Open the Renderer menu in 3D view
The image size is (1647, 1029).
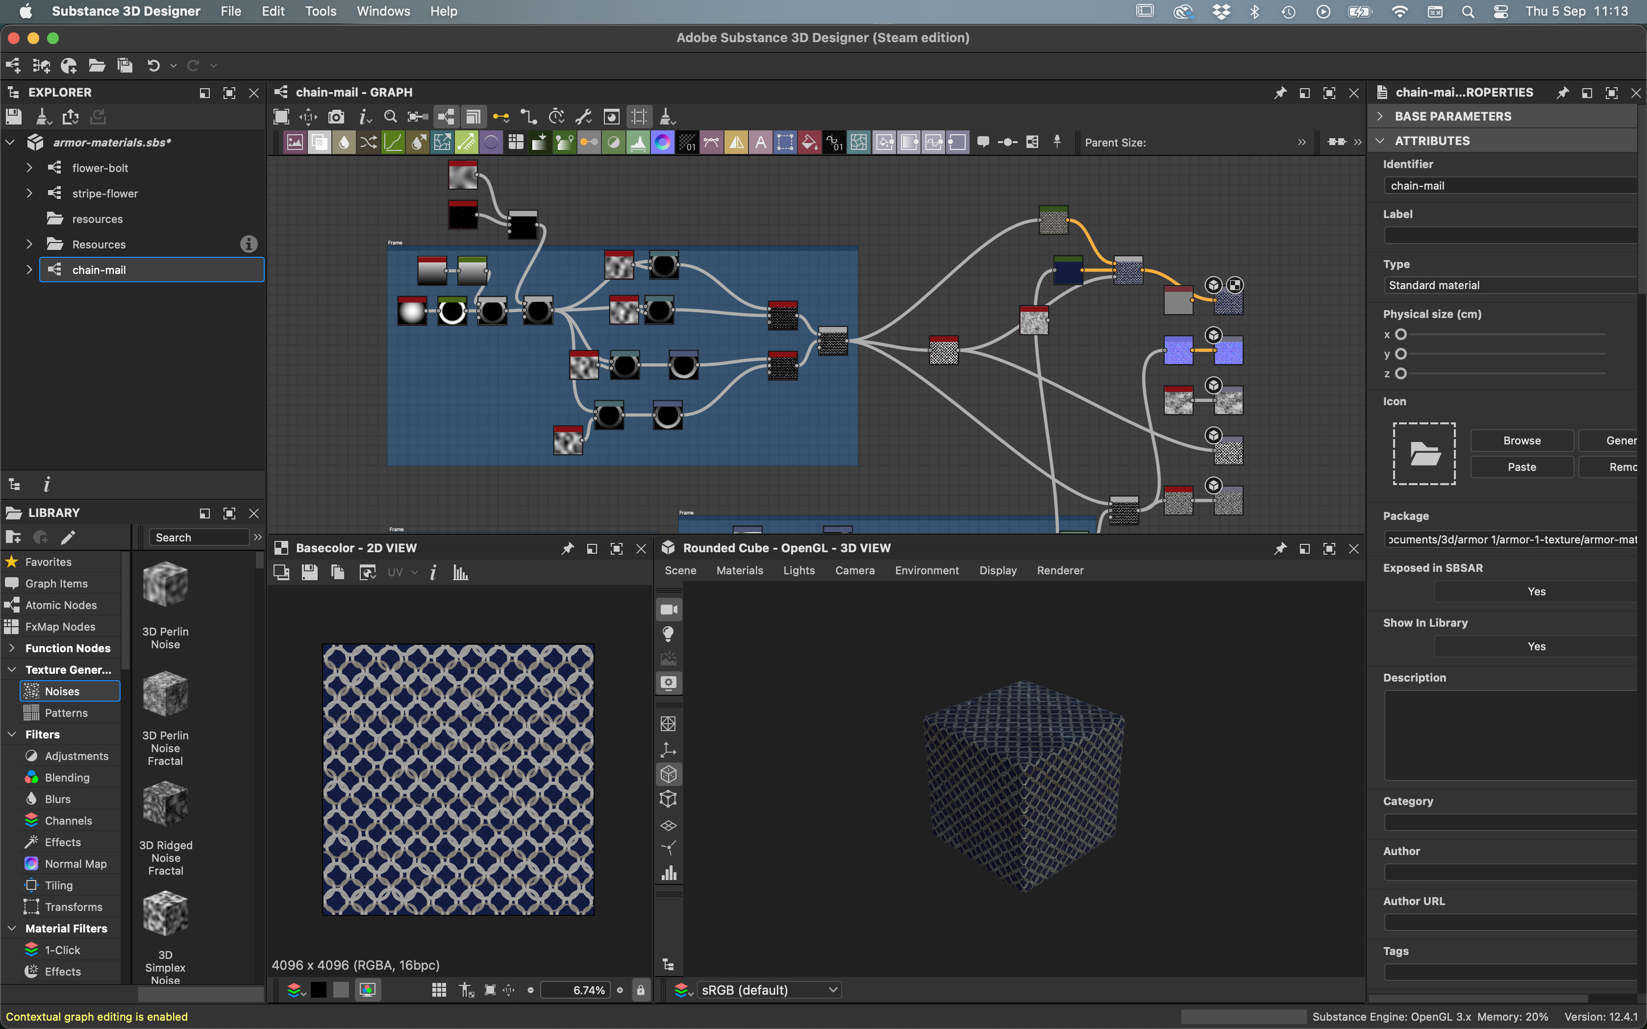pyautogui.click(x=1060, y=570)
